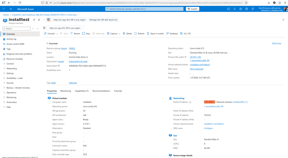Image resolution: width=288 pixels, height=158 pixels.
Task: Open the Capture dropdown
Action: [x=114, y=33]
